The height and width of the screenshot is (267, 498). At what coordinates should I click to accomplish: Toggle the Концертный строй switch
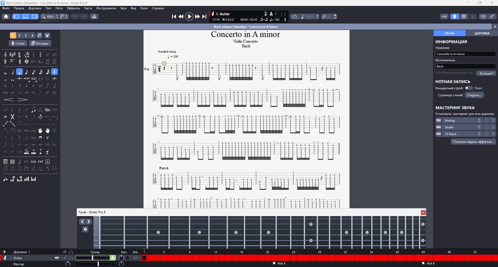click(x=469, y=88)
